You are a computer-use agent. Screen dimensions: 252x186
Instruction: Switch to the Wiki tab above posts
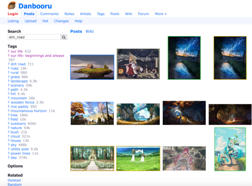point(89,31)
